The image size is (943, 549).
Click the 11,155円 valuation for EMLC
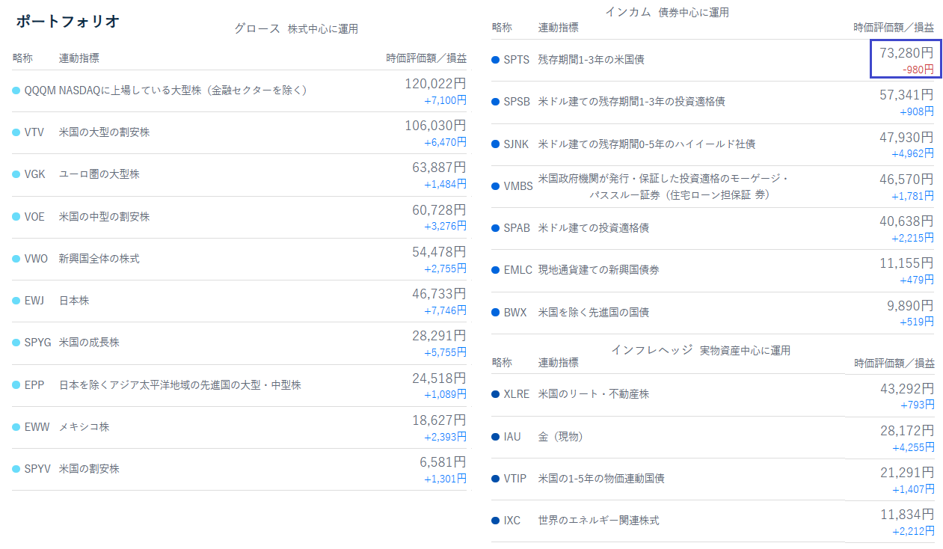(x=906, y=263)
